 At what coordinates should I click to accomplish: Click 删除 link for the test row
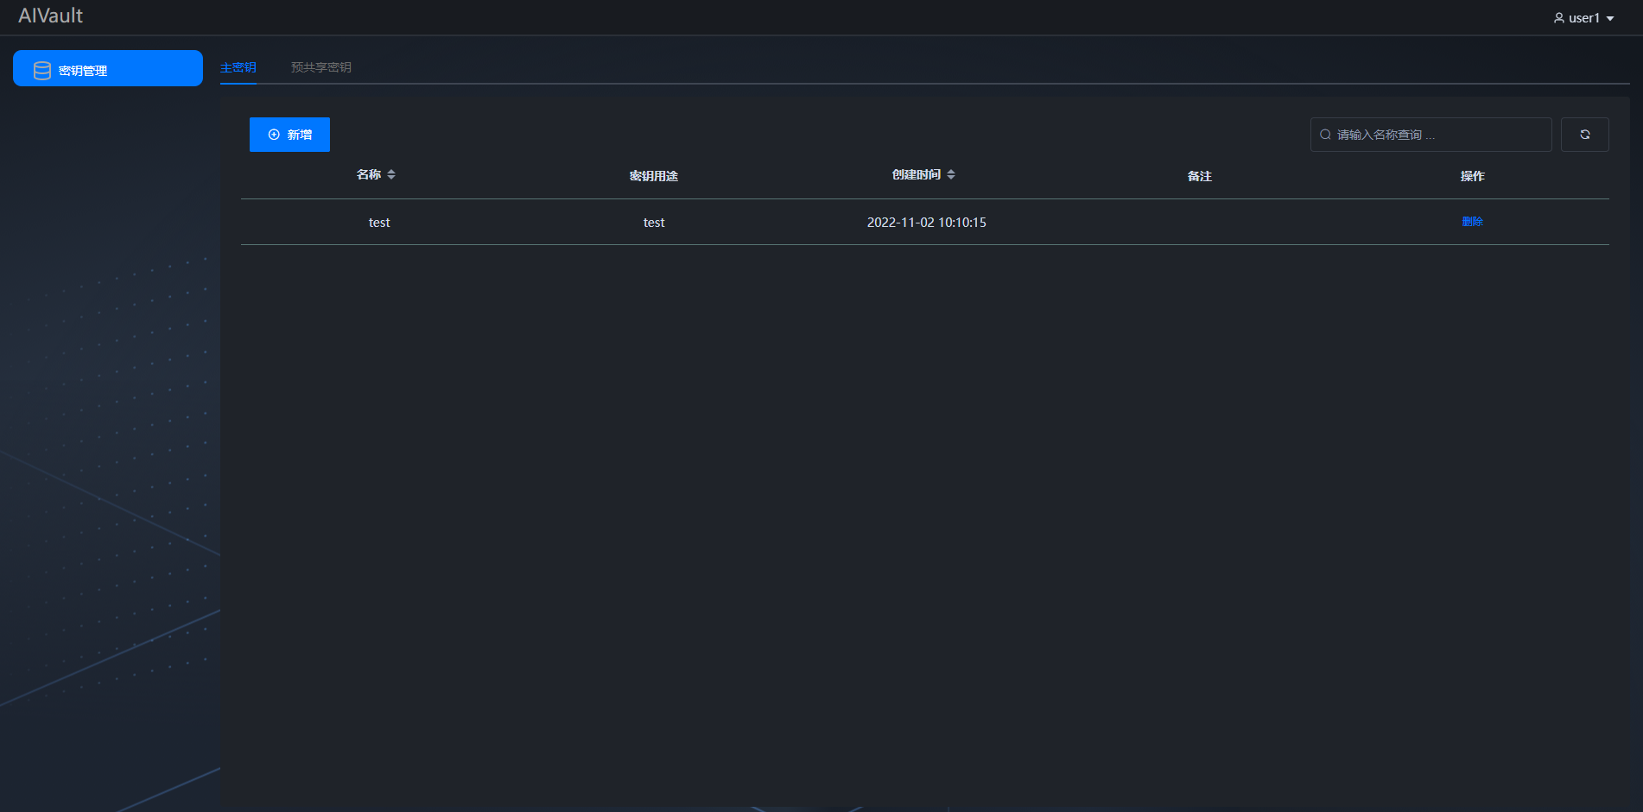[1472, 222]
